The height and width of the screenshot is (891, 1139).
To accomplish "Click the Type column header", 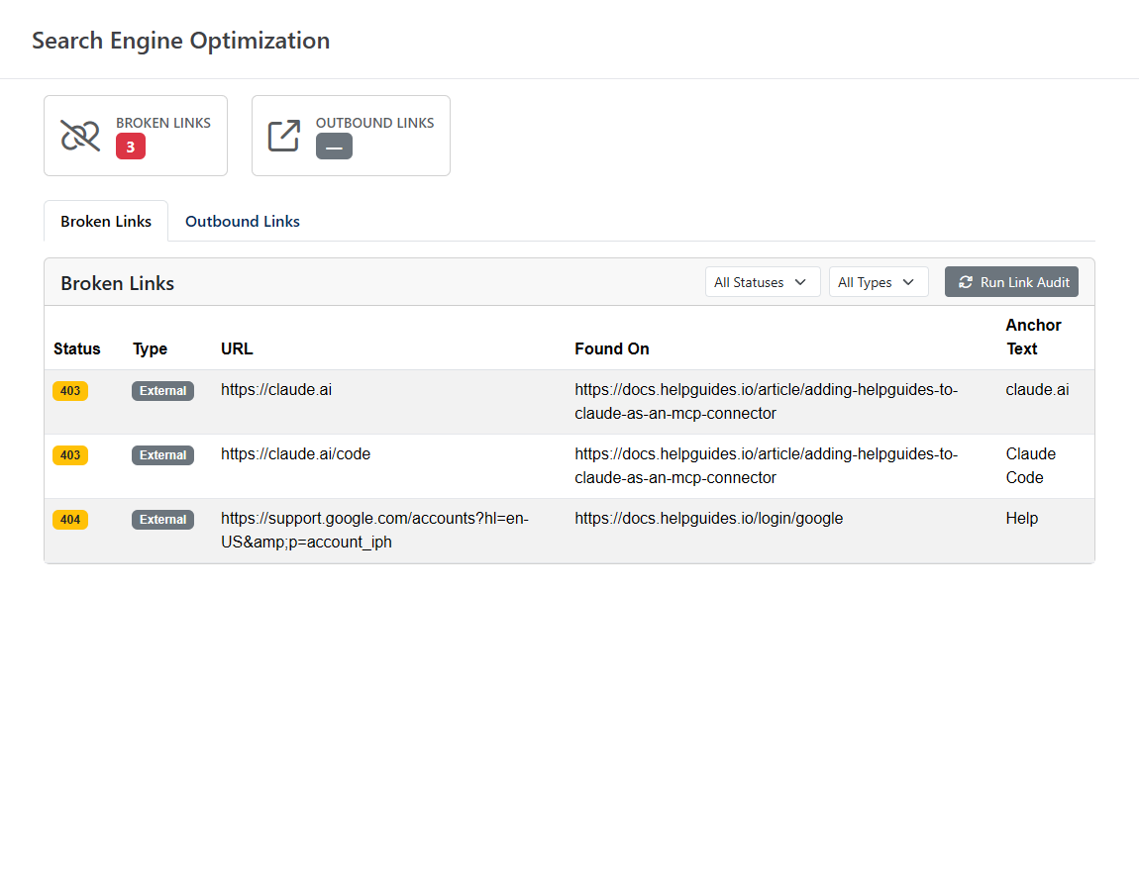I will pos(151,349).
